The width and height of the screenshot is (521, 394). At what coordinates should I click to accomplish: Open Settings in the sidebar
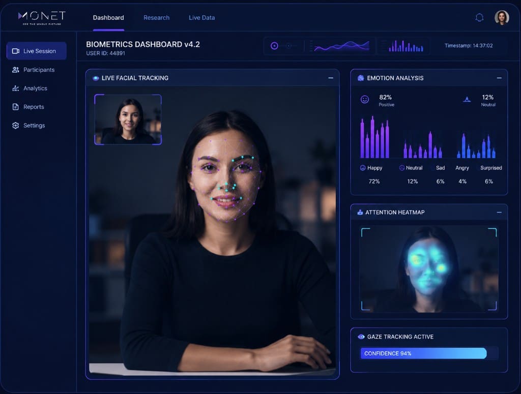click(37, 126)
